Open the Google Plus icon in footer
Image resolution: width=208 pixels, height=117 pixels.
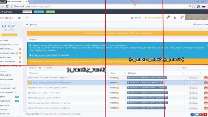click(201, 114)
